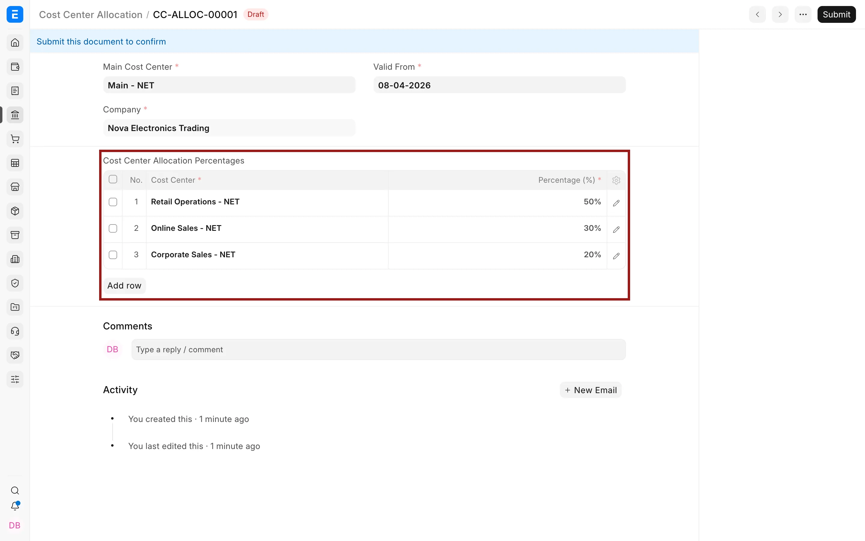This screenshot has width=865, height=541.
Task: Open the sliders settings icon in sidebar
Action: [15, 379]
